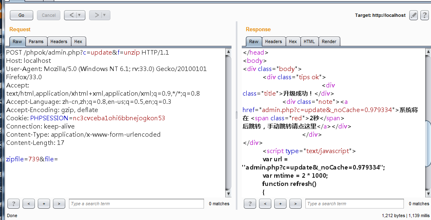The image size is (431, 220).
Task: Switch to the Response HTML tab
Action: coord(309,41)
